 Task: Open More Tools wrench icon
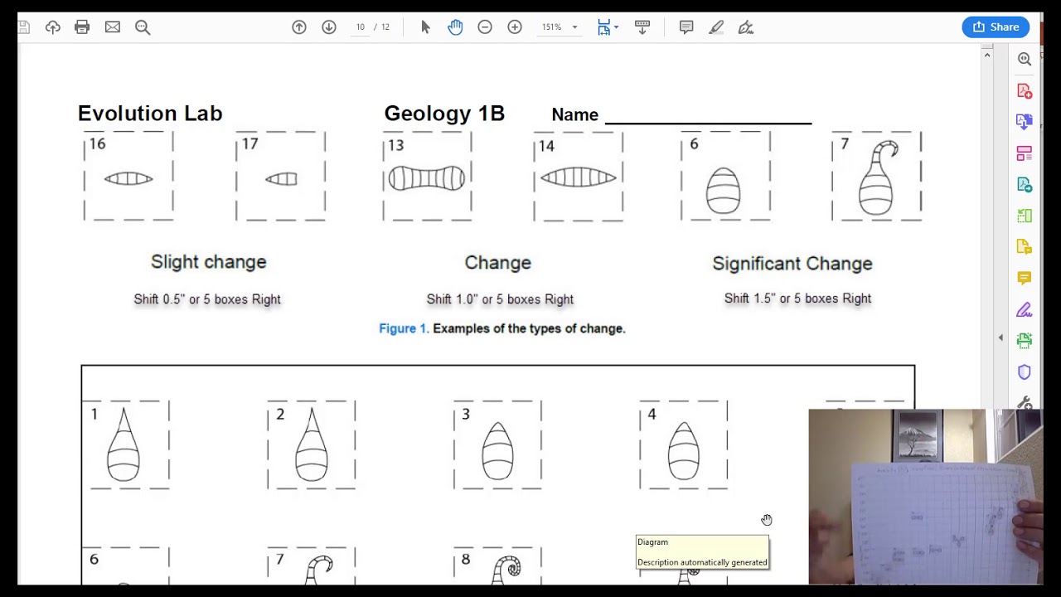coord(1025,402)
